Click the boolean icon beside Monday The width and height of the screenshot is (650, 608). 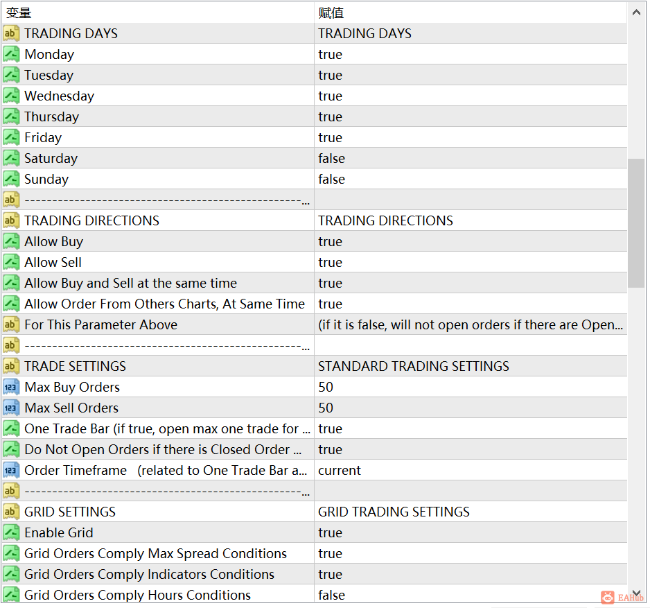click(11, 54)
